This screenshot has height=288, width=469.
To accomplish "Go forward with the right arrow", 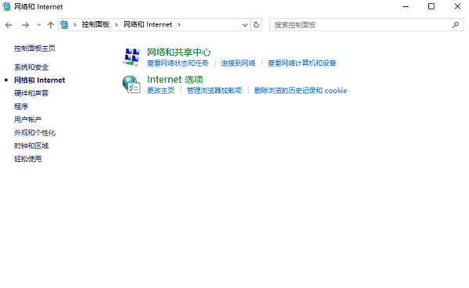I will (26, 25).
